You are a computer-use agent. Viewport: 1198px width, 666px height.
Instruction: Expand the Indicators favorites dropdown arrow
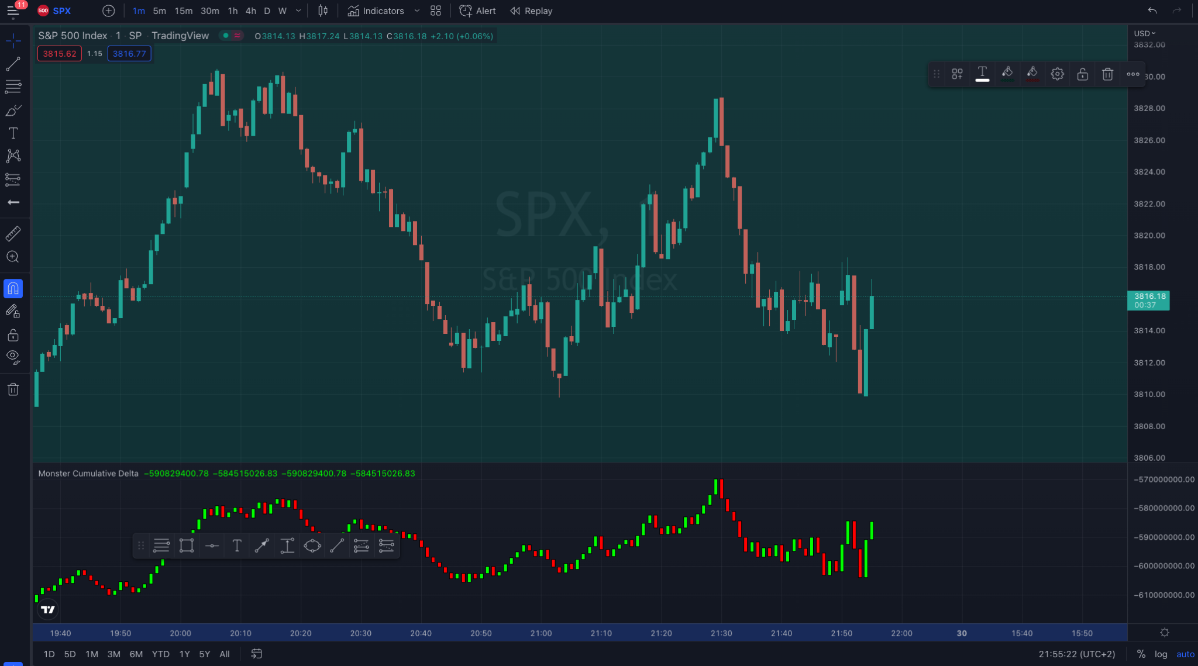click(416, 11)
